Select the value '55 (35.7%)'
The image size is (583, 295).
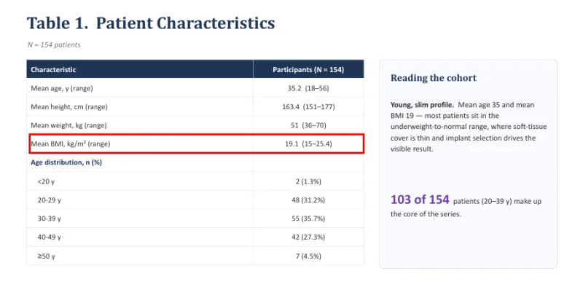[308, 219]
